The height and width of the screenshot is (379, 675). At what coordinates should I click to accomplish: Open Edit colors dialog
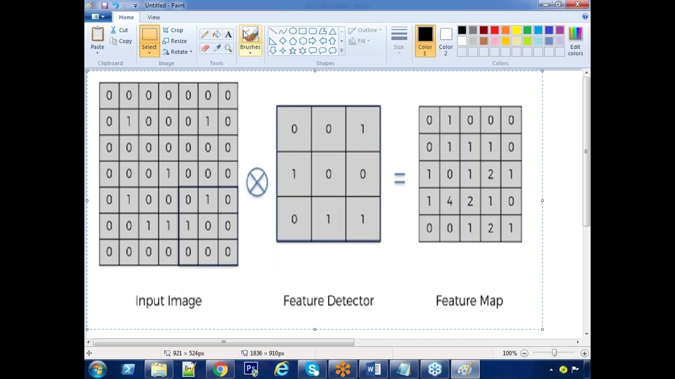pos(575,41)
